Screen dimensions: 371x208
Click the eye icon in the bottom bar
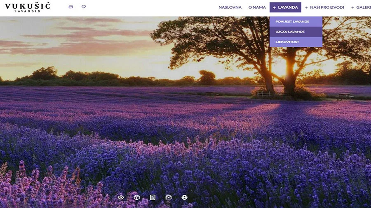(121, 197)
